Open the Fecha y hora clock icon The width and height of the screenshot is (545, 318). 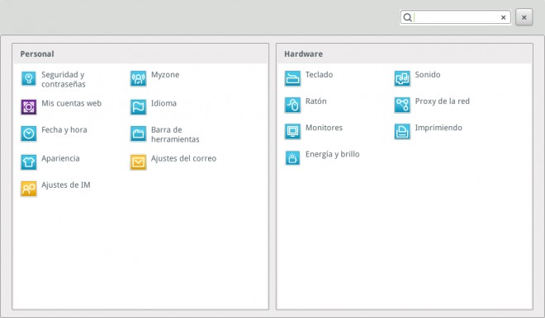[x=29, y=133]
